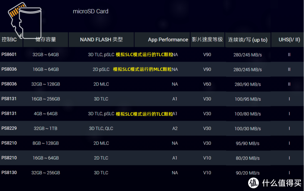Click the UHS(I/ II) column header
304x191 pixels.
click(x=289, y=39)
